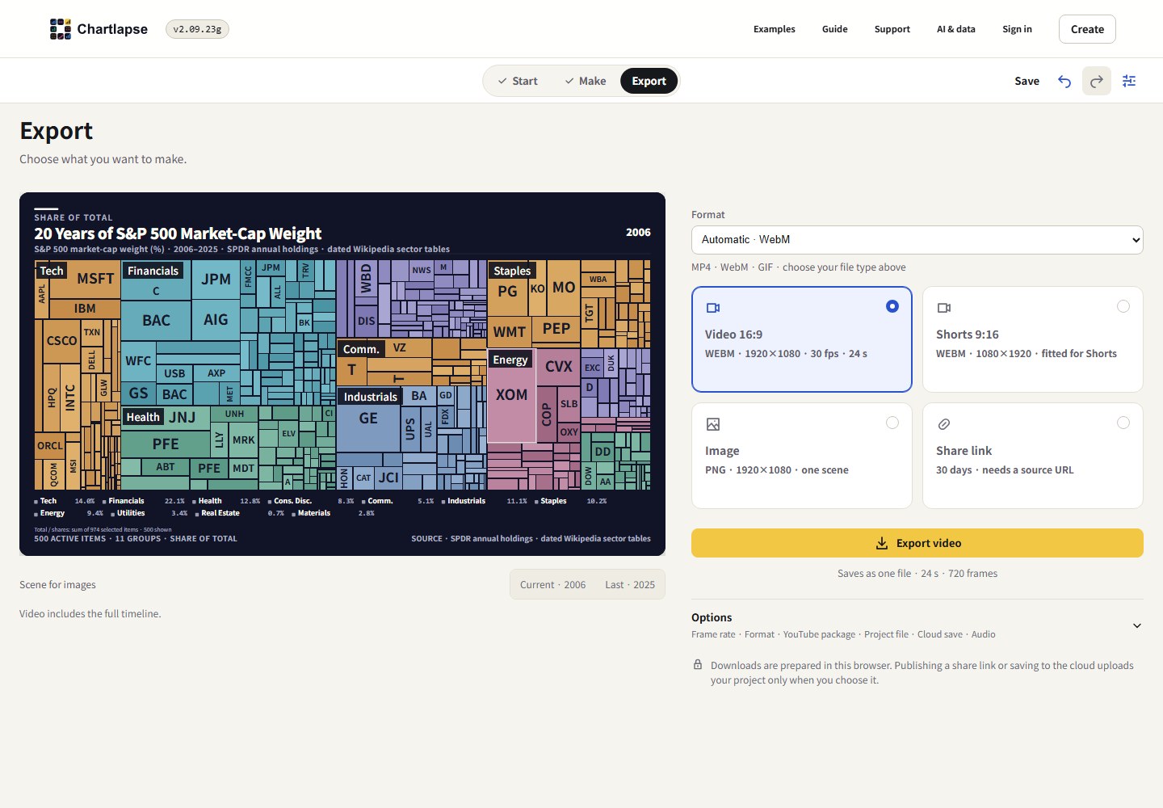Click the Industrials group label in chart
Viewport: 1163px width, 808px height.
[371, 397]
